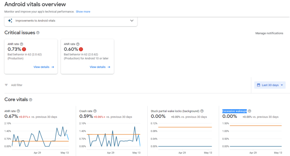
Task: Open View details on the 0.73% ANR card
Action: [44, 67]
